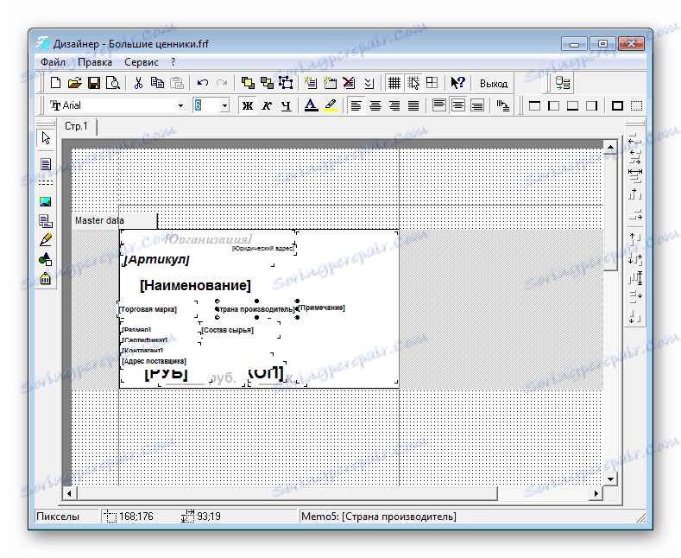Add a new page to the report

pos(311,83)
